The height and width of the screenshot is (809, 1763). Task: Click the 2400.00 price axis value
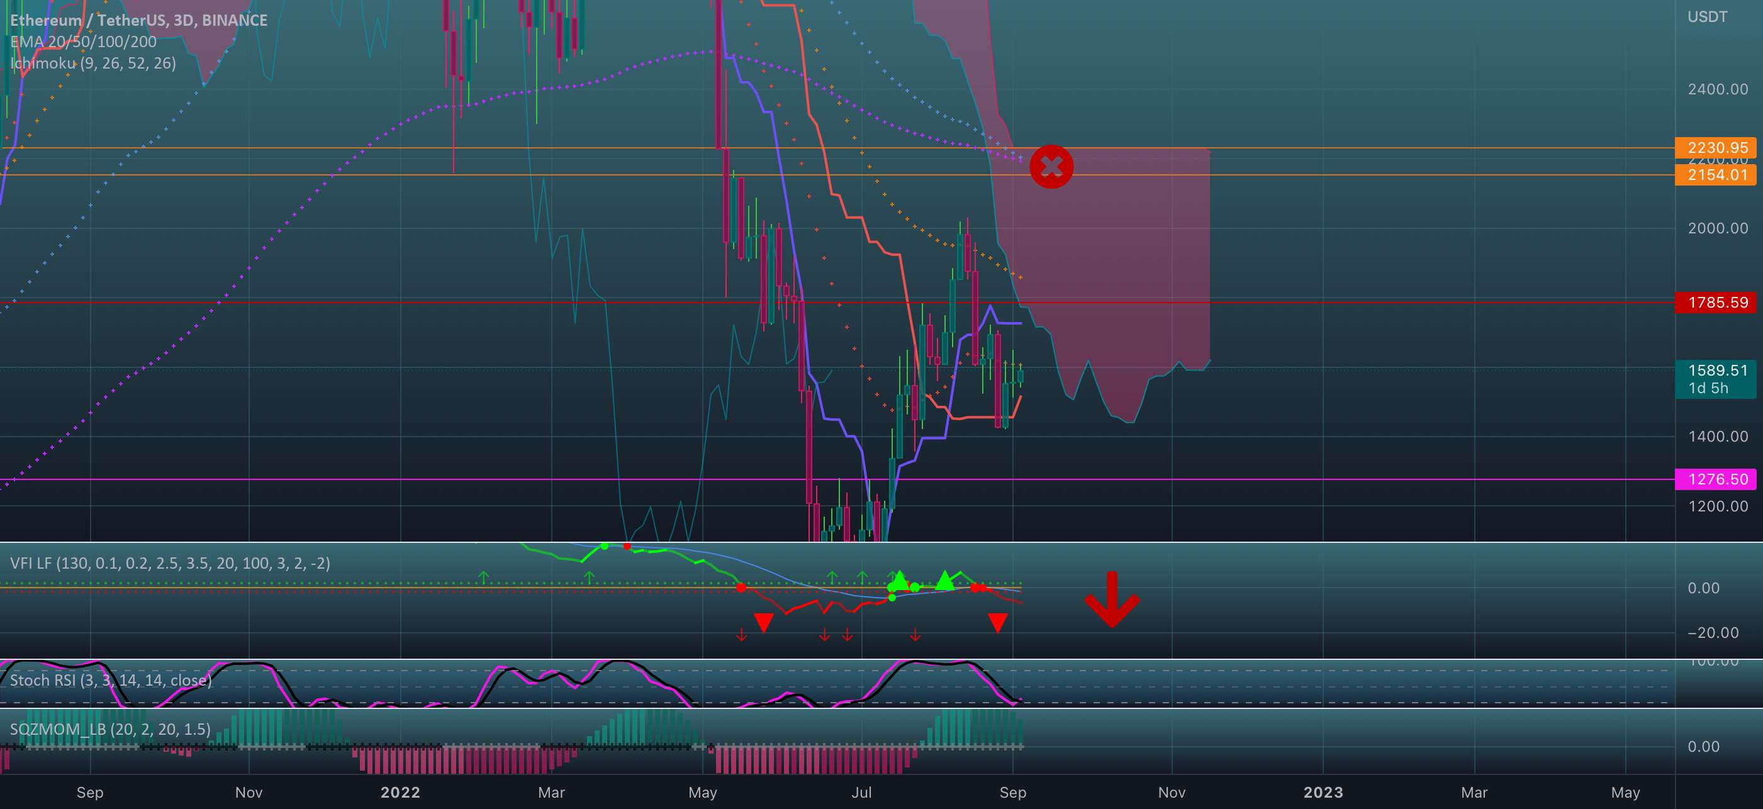pos(1718,90)
